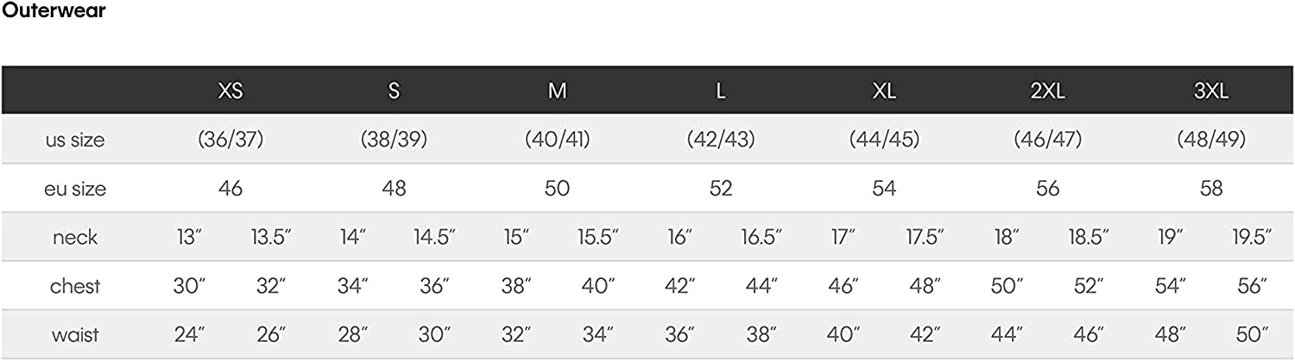Image resolution: width=1295 pixels, height=361 pixels.
Task: Click the 18.5" neck measurement
Action: 1088,238
